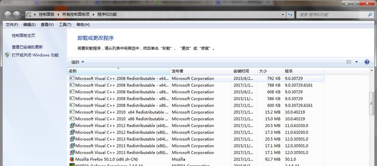Select Mozilla Firefox 50.1.0 (x86 zh-CN) row
This screenshot has width=377, height=166.
(x=196, y=159)
